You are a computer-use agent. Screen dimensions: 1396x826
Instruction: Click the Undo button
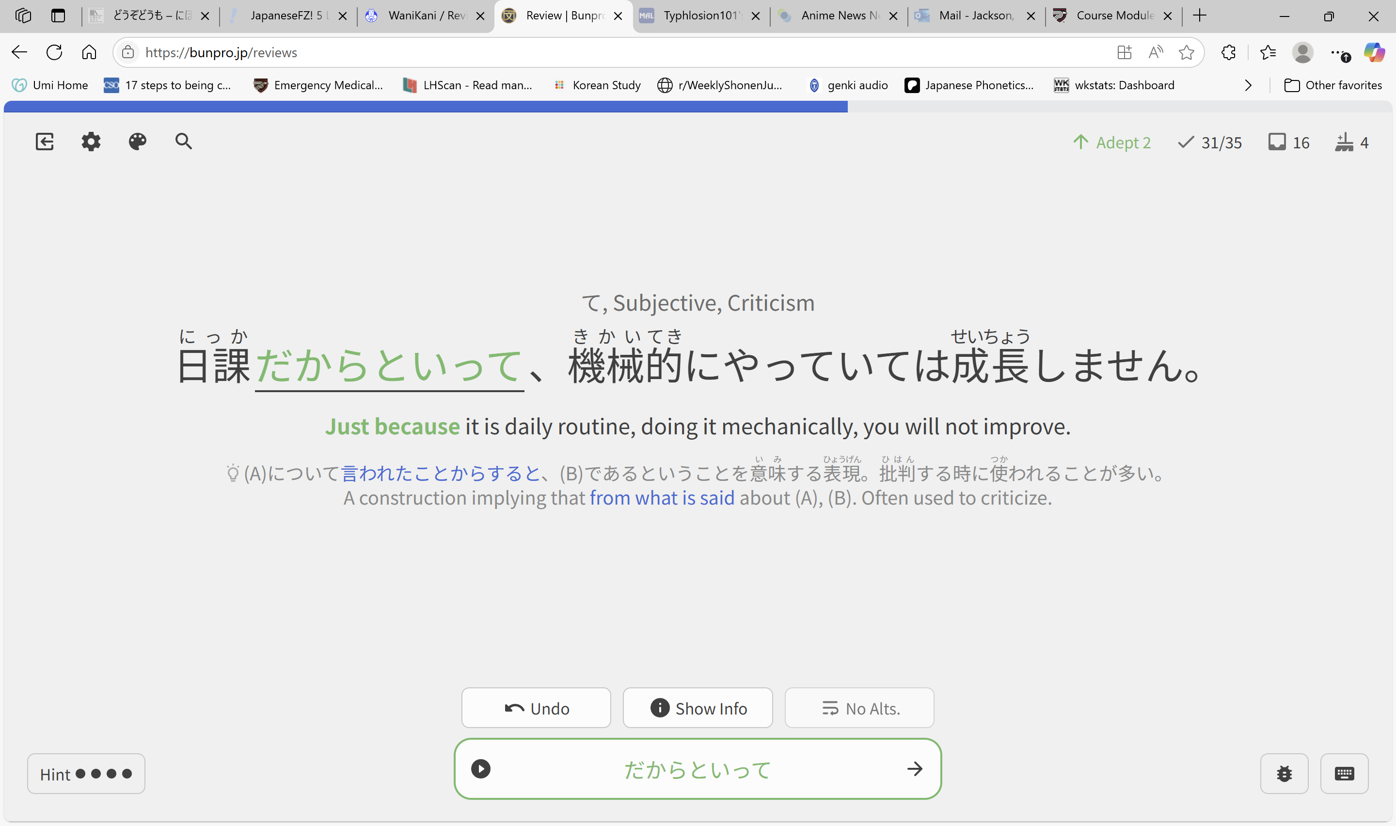tap(537, 708)
